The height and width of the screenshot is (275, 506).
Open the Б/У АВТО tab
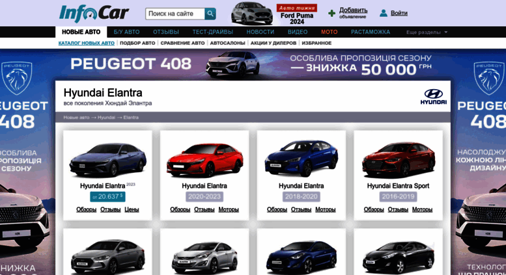pos(126,32)
